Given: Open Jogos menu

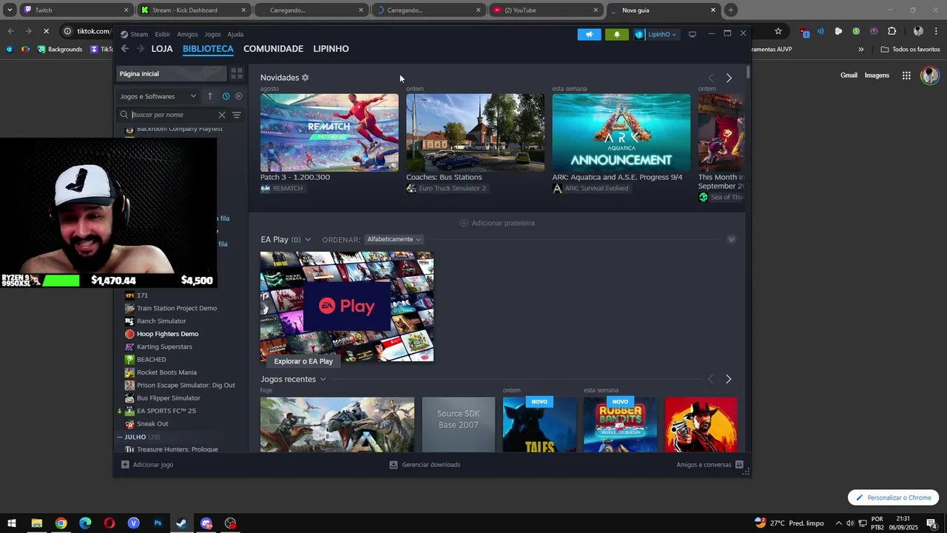Looking at the screenshot, I should 212,34.
